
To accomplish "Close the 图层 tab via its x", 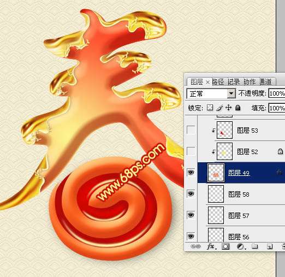I will click(207, 82).
